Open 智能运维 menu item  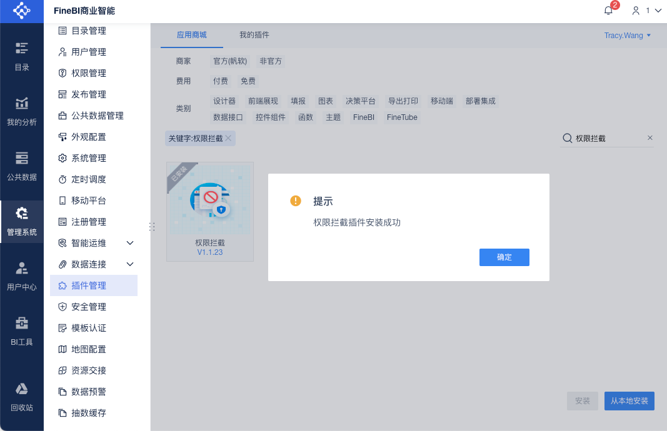[x=94, y=243]
